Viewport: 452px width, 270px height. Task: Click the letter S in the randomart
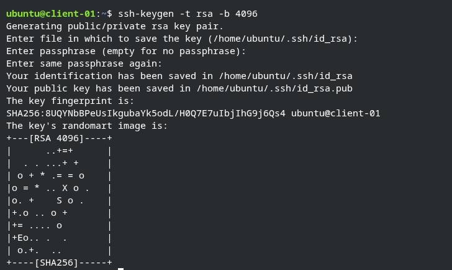(x=60, y=200)
